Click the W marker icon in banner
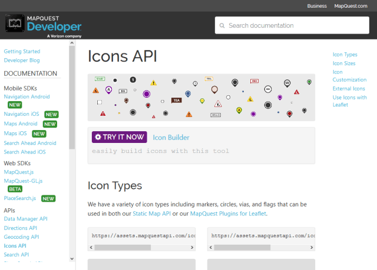This screenshot has width=377, height=270. pyautogui.click(x=287, y=84)
